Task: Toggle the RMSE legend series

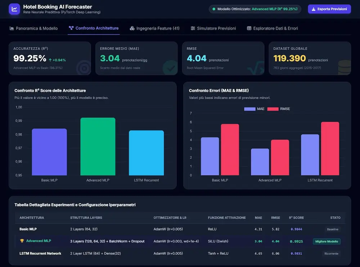Action: [x=279, y=109]
